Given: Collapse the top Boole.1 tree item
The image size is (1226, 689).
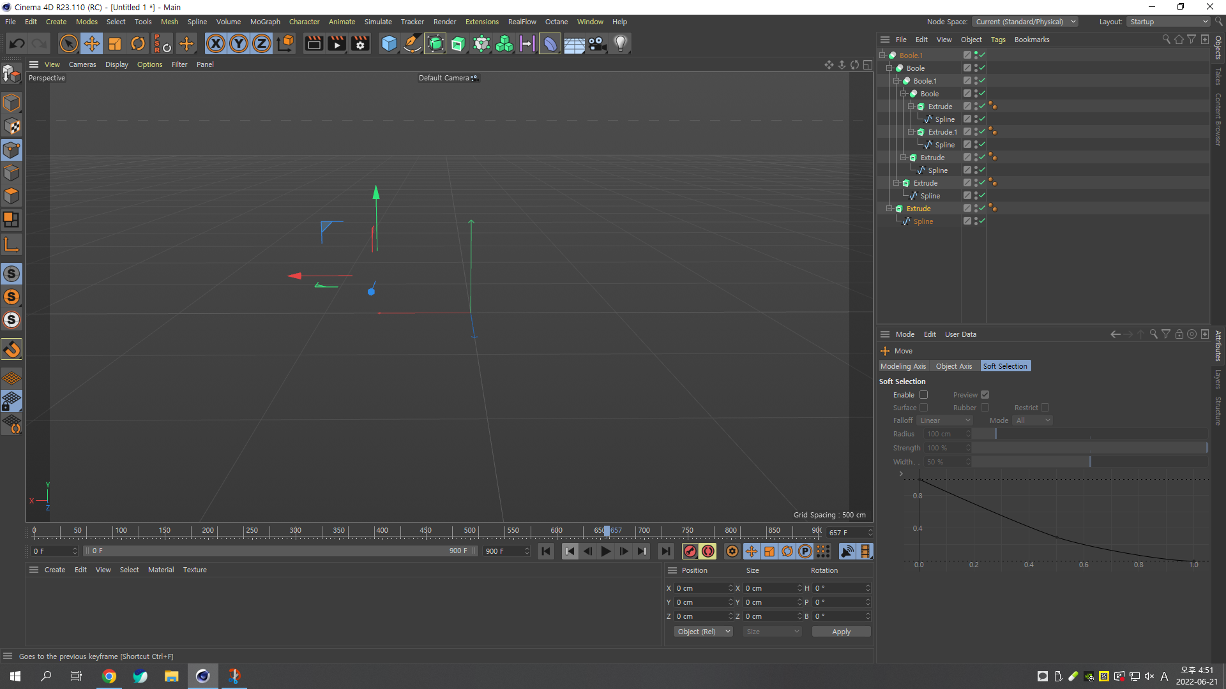Looking at the screenshot, I should coord(882,56).
